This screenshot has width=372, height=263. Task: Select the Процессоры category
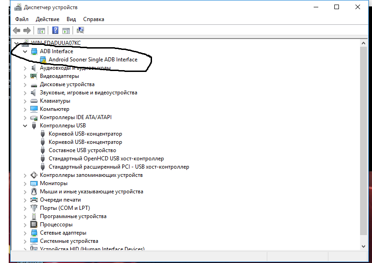tap(56, 225)
